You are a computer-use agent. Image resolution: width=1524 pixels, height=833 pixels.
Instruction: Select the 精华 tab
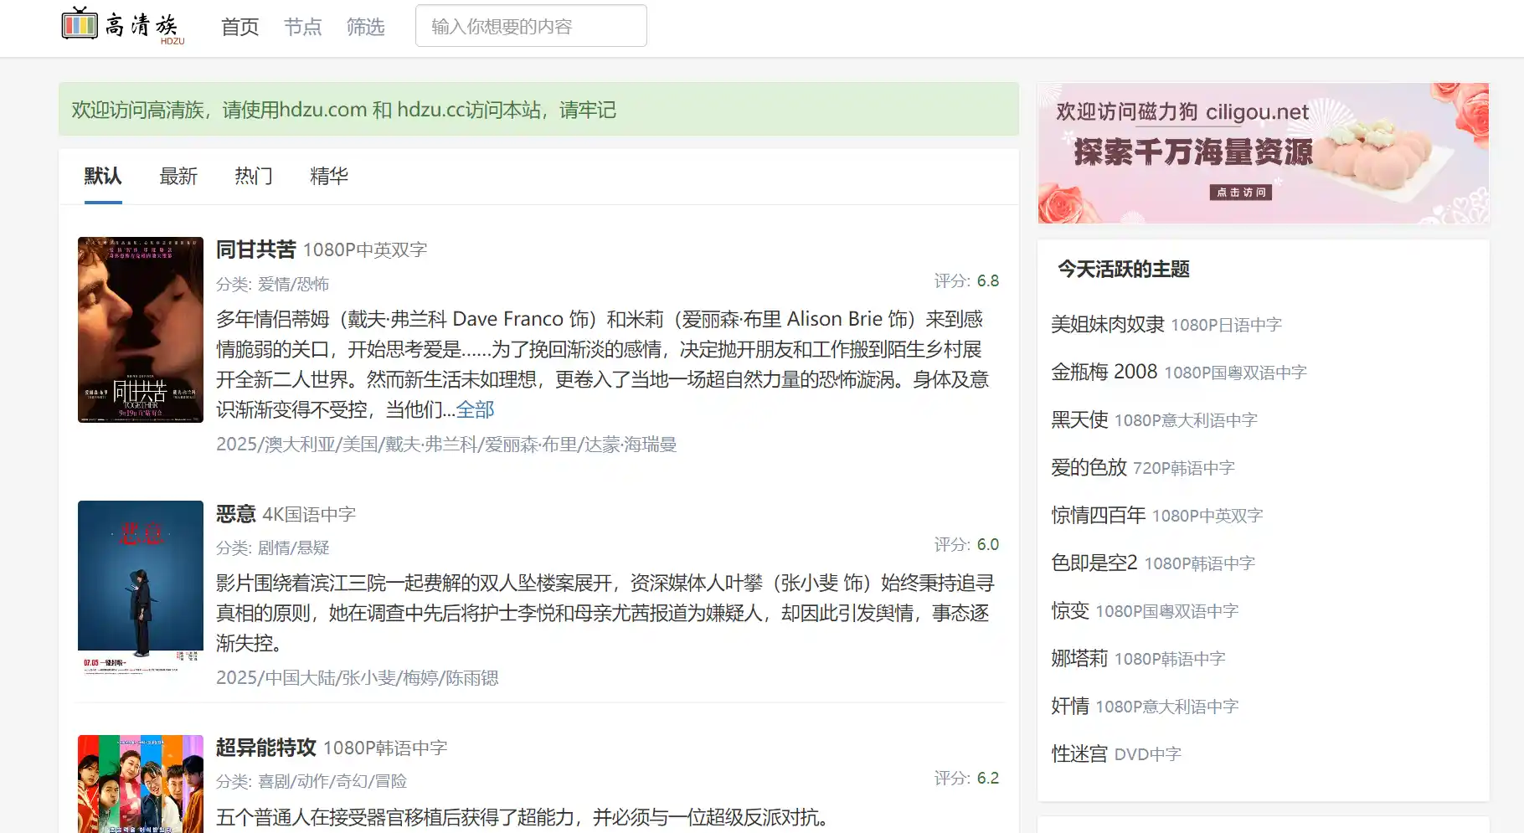pyautogui.click(x=328, y=177)
